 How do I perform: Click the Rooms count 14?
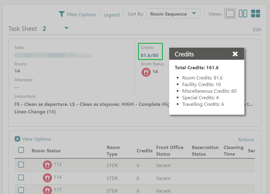[x=17, y=71]
